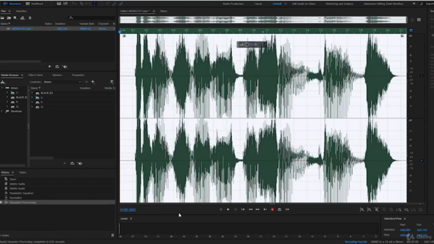Toggle Skip Selection in transport
This screenshot has height=244, width=434.
click(x=287, y=209)
